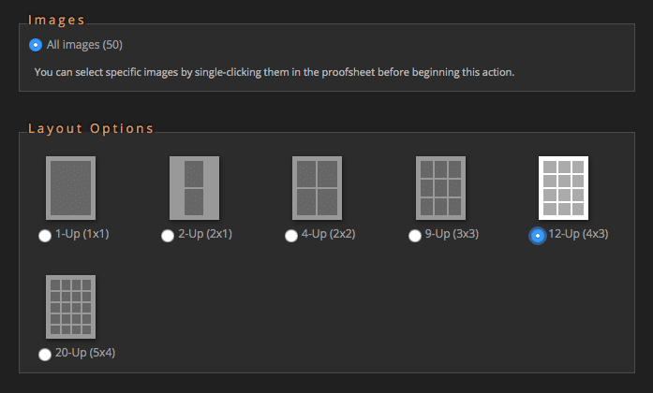Switch to the 20-Up (5x4) radio button
The height and width of the screenshot is (393, 653).
tap(45, 355)
